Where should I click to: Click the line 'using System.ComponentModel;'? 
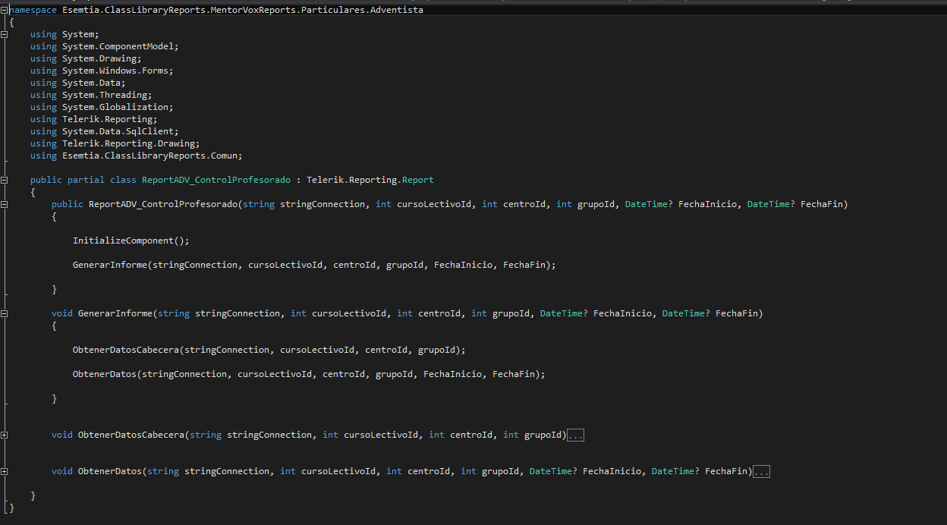coord(105,46)
